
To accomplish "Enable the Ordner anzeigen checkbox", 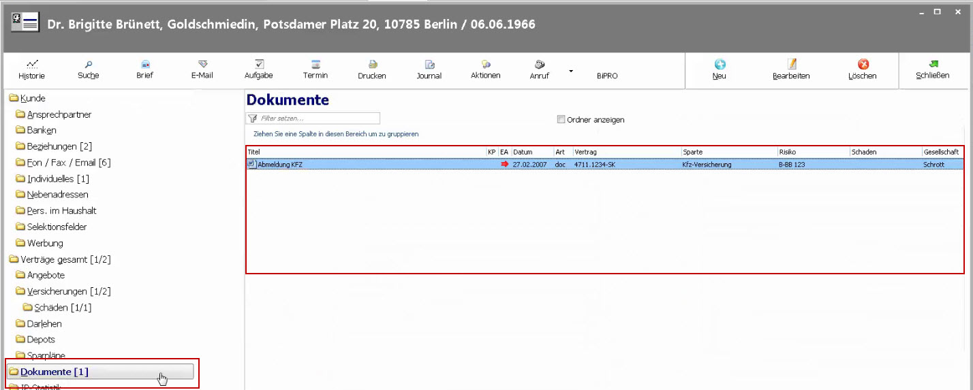I will (561, 120).
